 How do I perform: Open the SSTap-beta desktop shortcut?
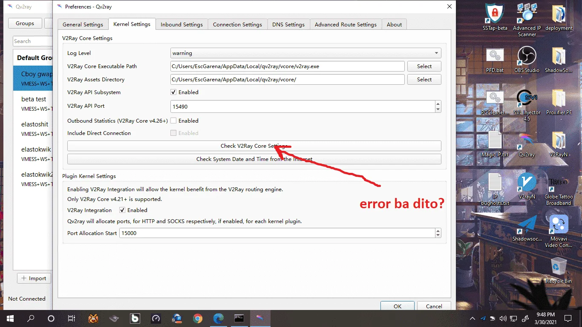point(495,17)
